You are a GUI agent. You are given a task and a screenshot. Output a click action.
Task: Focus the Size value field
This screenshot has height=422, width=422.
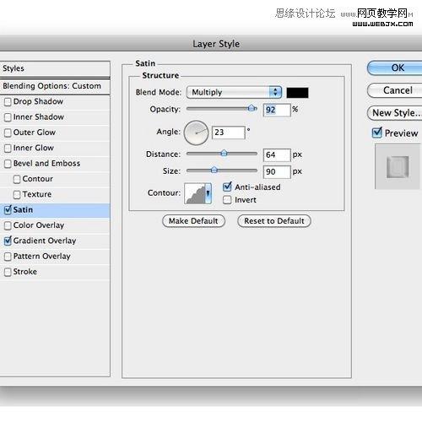277,171
